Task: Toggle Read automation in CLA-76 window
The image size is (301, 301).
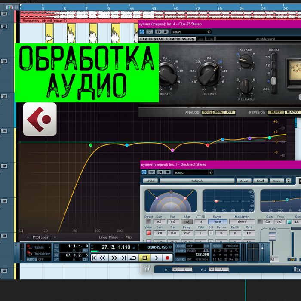Action: pyautogui.click(x=158, y=32)
